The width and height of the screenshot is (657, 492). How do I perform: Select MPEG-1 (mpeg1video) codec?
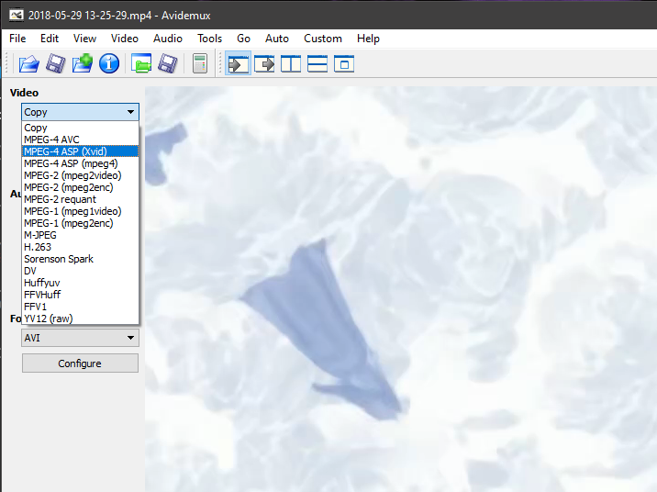tap(80, 211)
